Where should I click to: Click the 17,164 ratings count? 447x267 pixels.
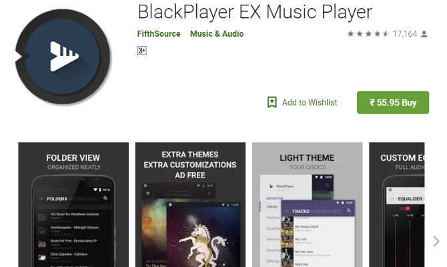[405, 34]
